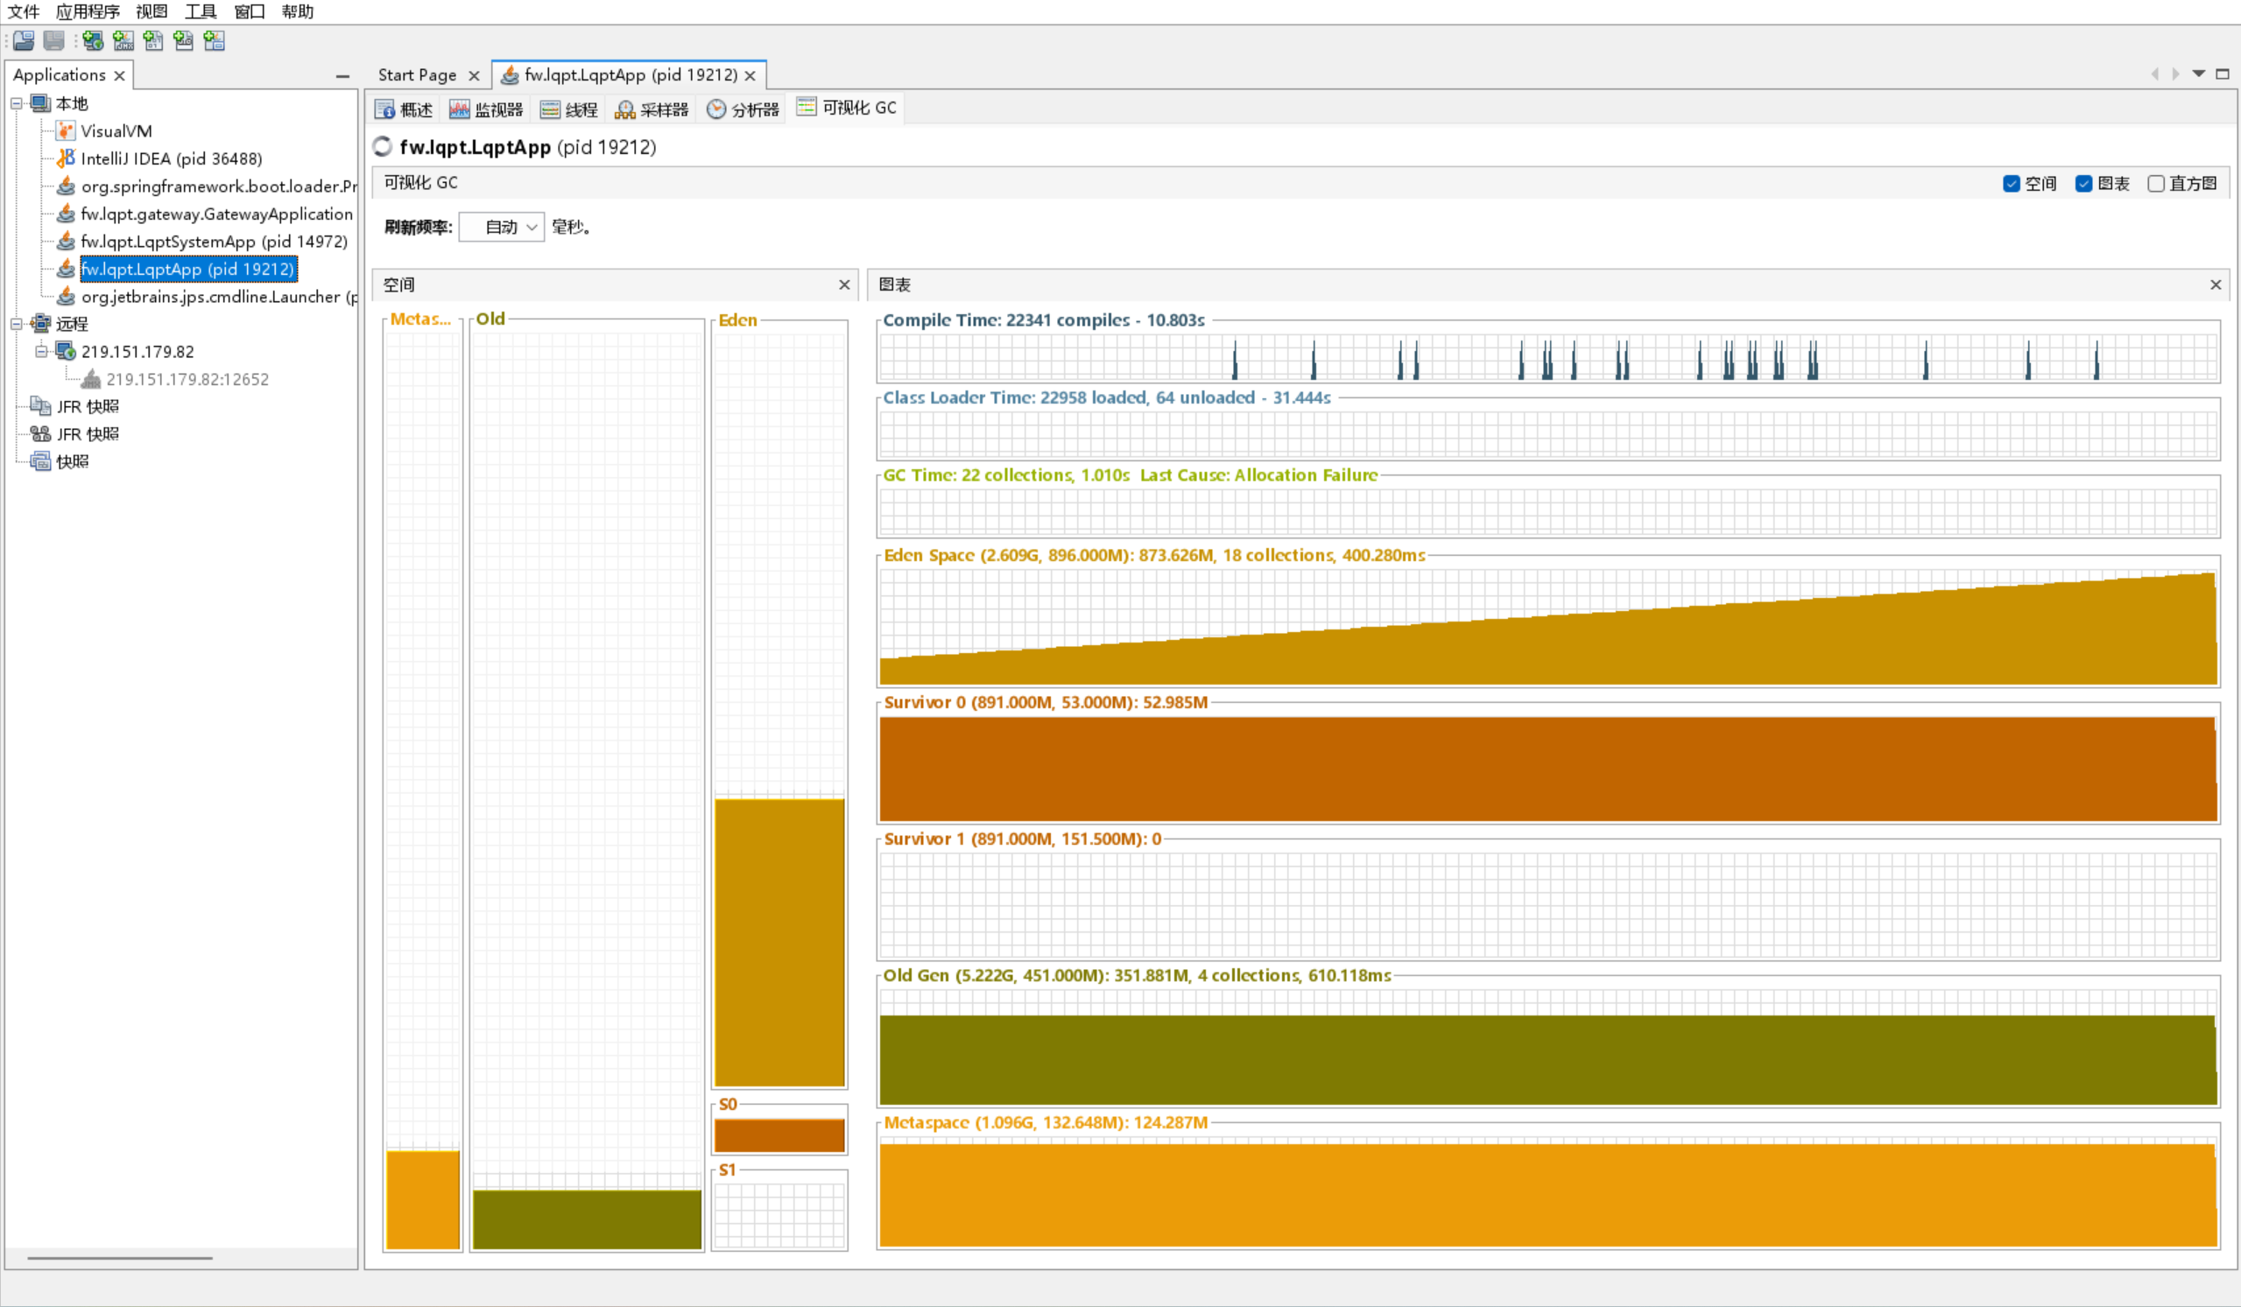Click the Add Remote Host toolbar icon
2241x1307 pixels.
click(x=94, y=41)
